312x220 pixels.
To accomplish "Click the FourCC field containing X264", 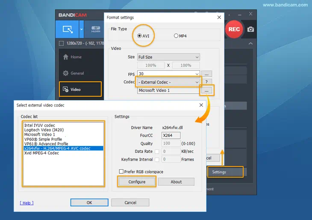I will point(171,135).
